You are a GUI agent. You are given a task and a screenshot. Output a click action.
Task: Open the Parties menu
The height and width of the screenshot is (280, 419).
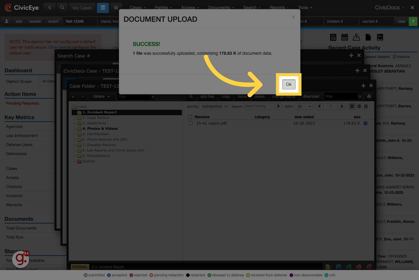tap(163, 8)
